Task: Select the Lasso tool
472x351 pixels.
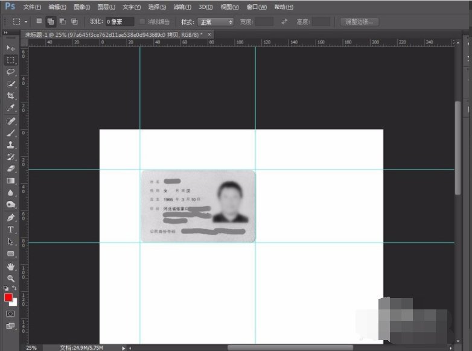Action: point(10,72)
